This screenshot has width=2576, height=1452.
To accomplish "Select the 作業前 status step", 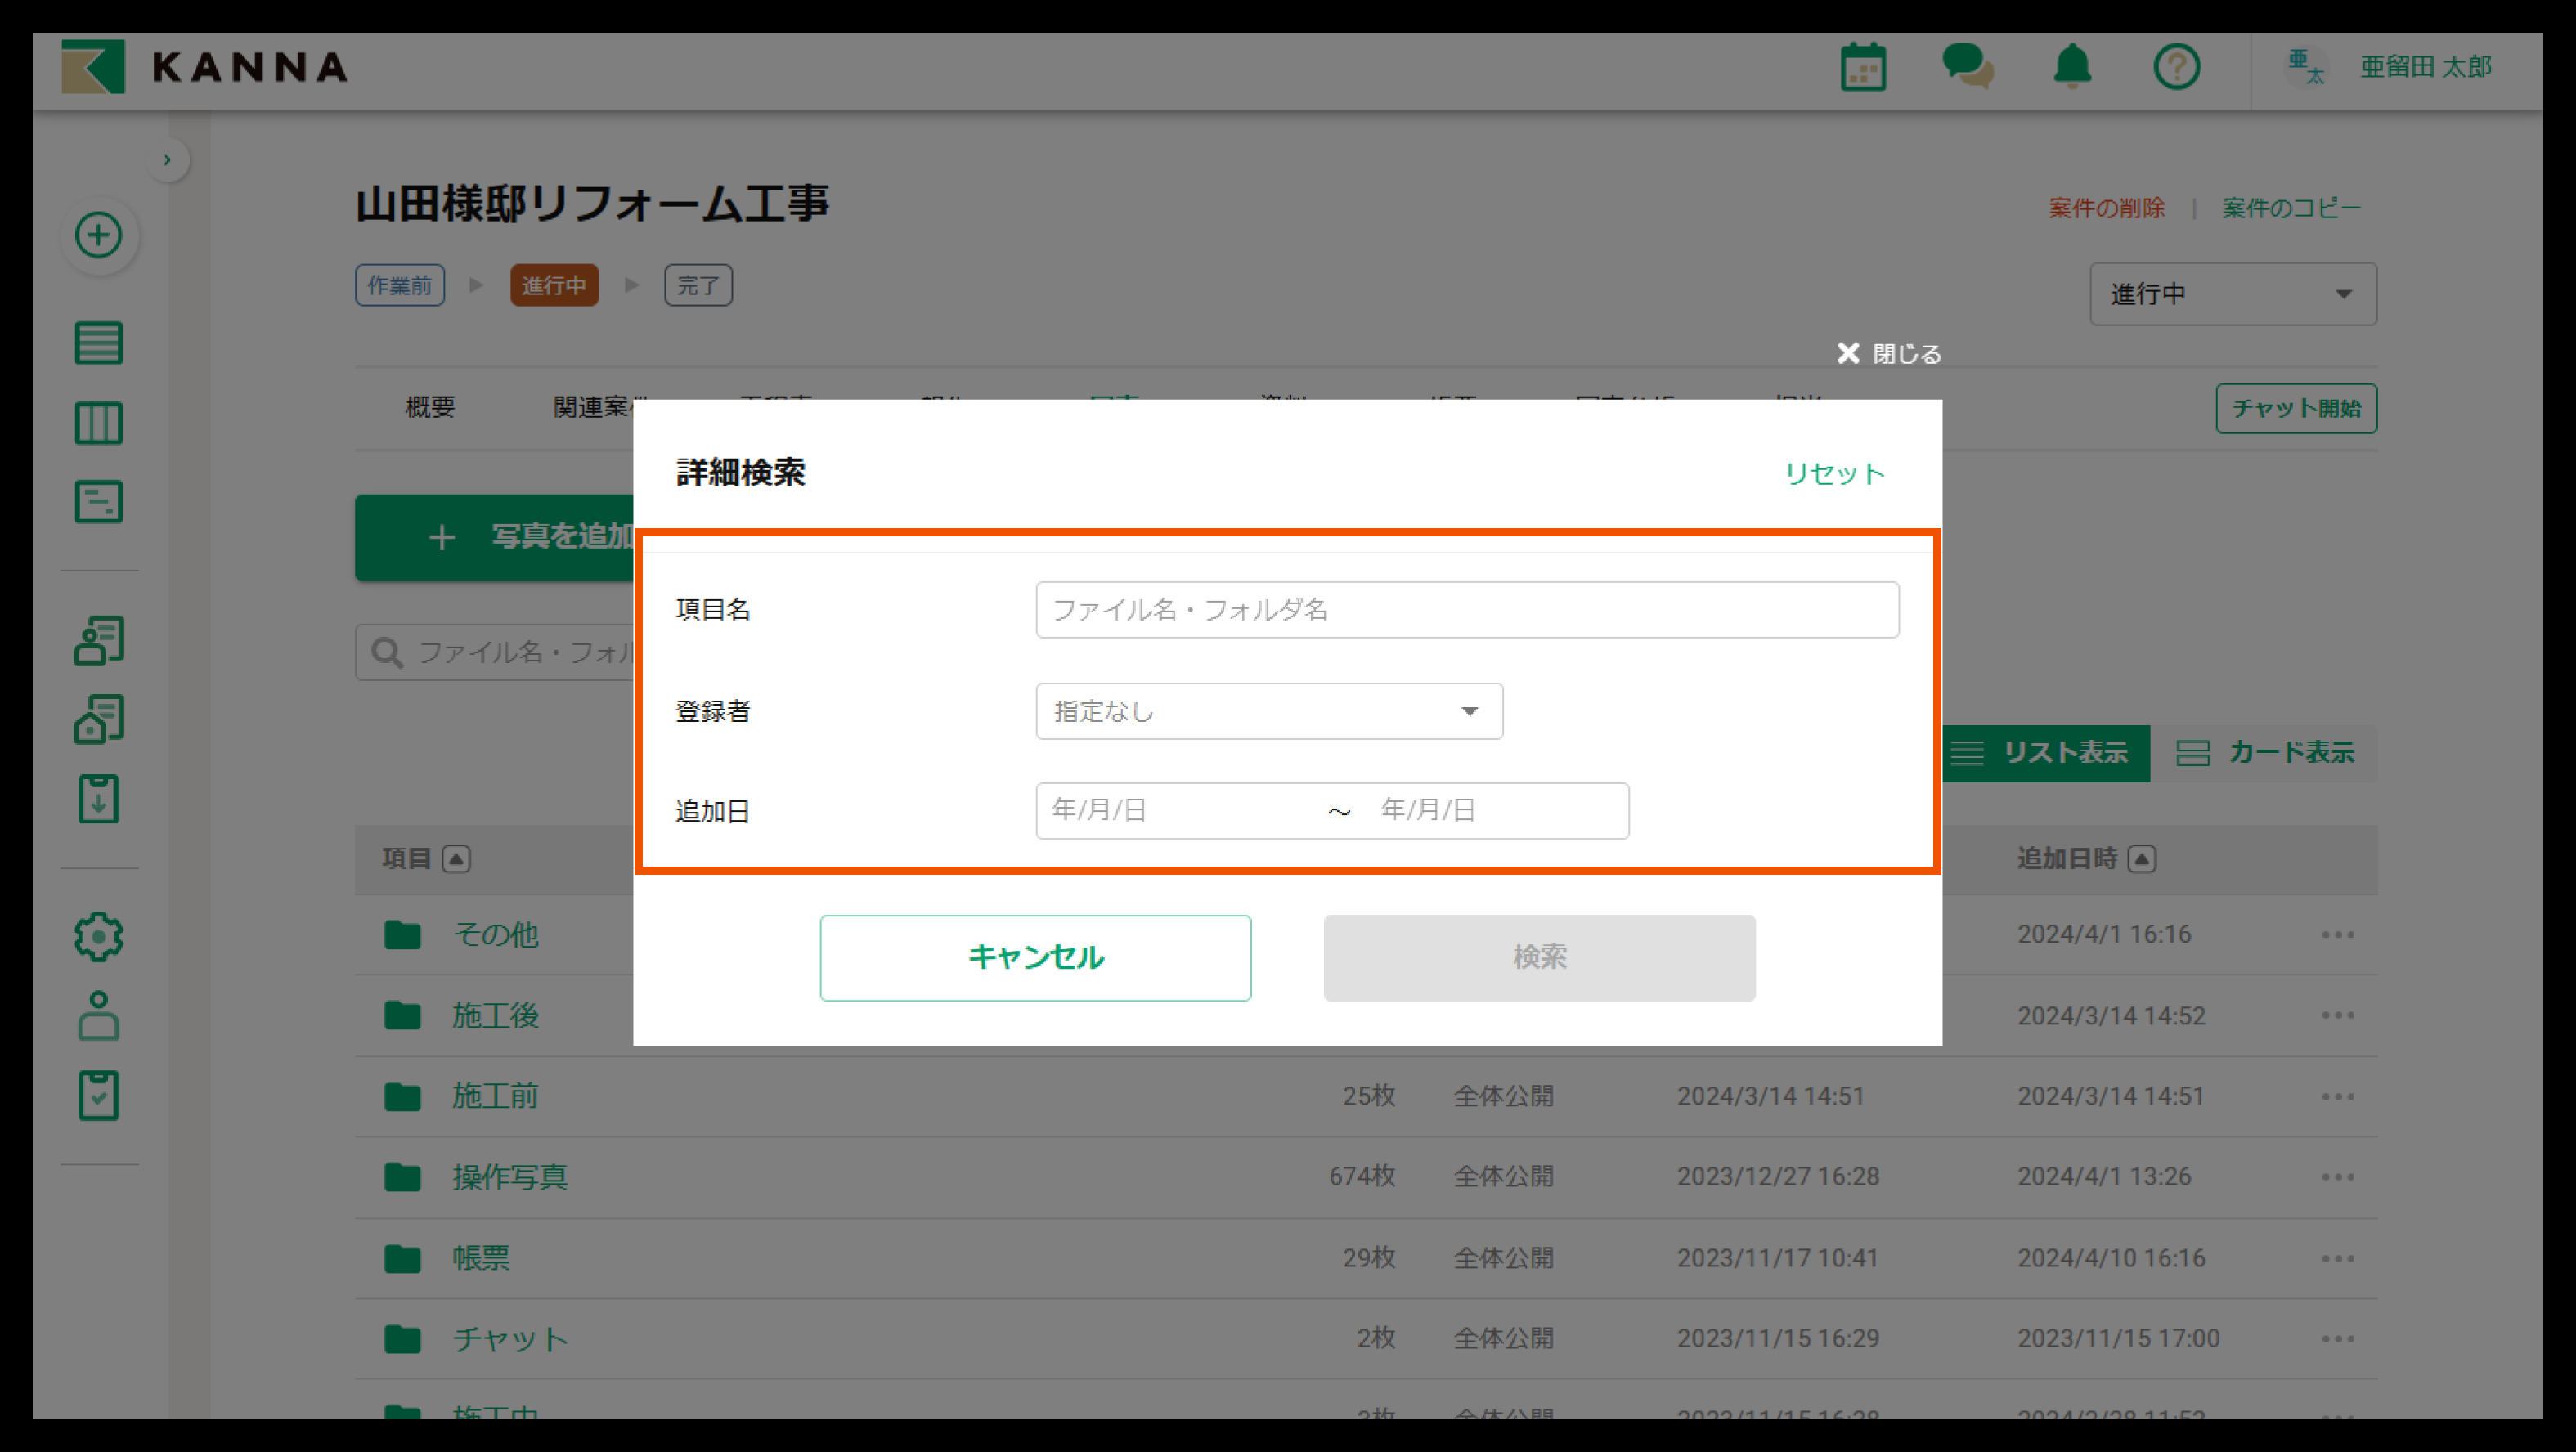I will pyautogui.click(x=399, y=286).
